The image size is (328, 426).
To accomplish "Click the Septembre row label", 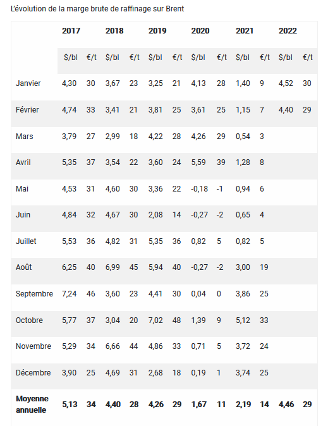I will [34, 294].
